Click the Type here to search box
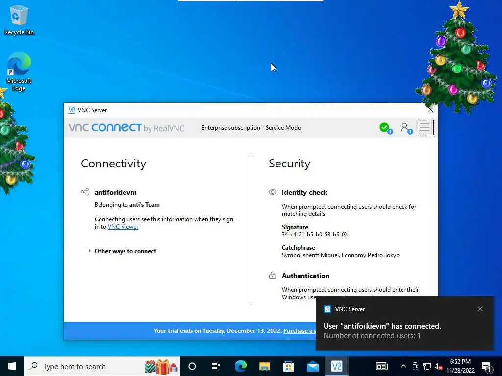Screen dimensions: 502x376 (102, 366)
